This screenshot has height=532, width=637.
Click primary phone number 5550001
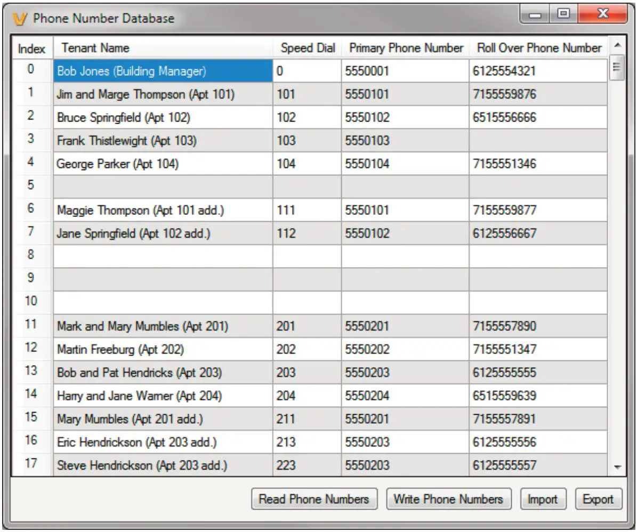click(x=406, y=71)
